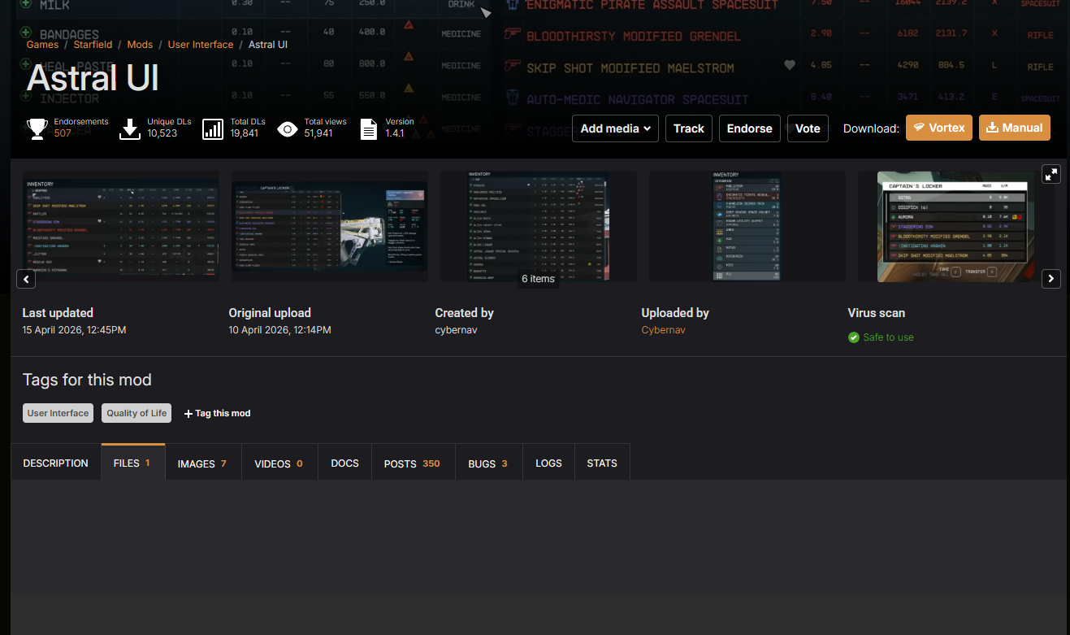Click the Virus scan label
The image size is (1070, 635).
(x=876, y=313)
